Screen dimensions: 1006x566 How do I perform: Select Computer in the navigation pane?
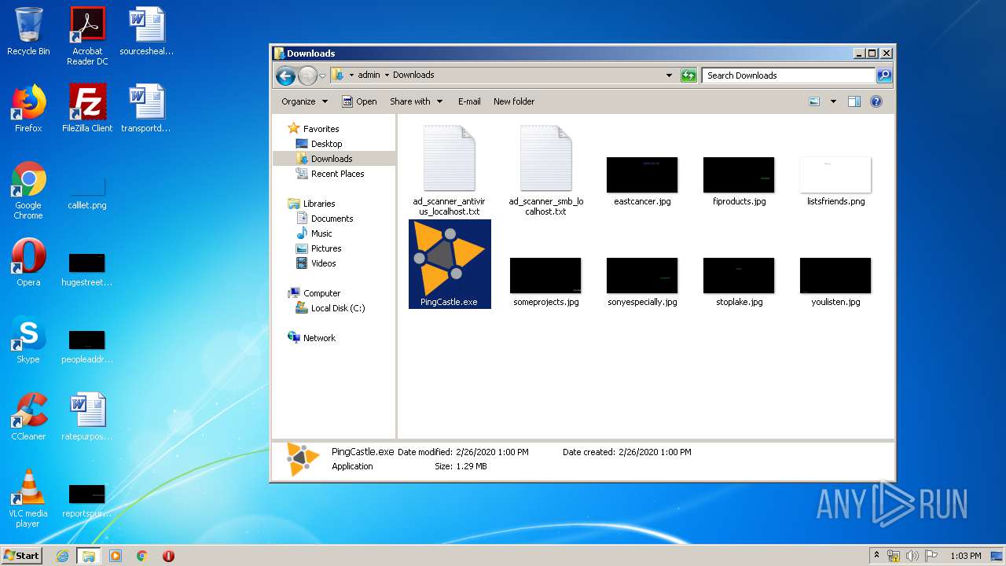pyautogui.click(x=321, y=293)
